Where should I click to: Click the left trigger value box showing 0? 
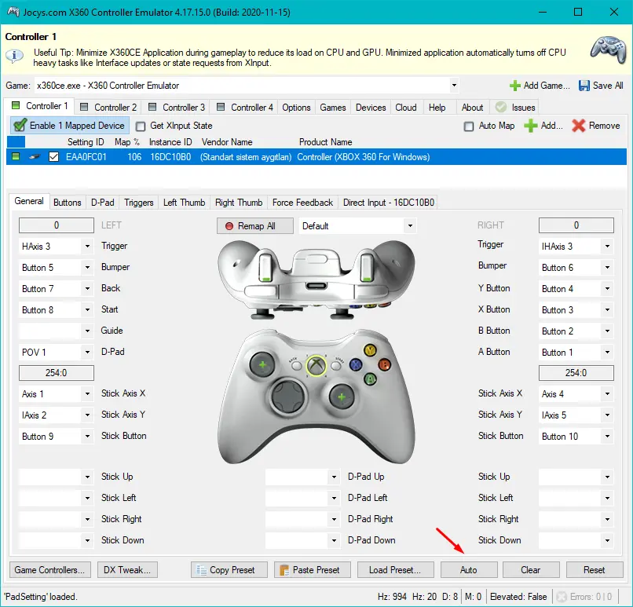(x=57, y=225)
